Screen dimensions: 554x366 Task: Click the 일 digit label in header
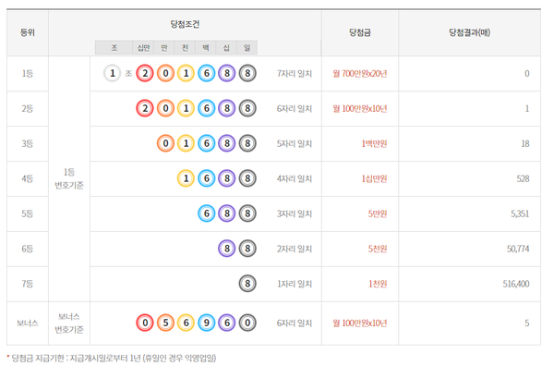[x=247, y=48]
